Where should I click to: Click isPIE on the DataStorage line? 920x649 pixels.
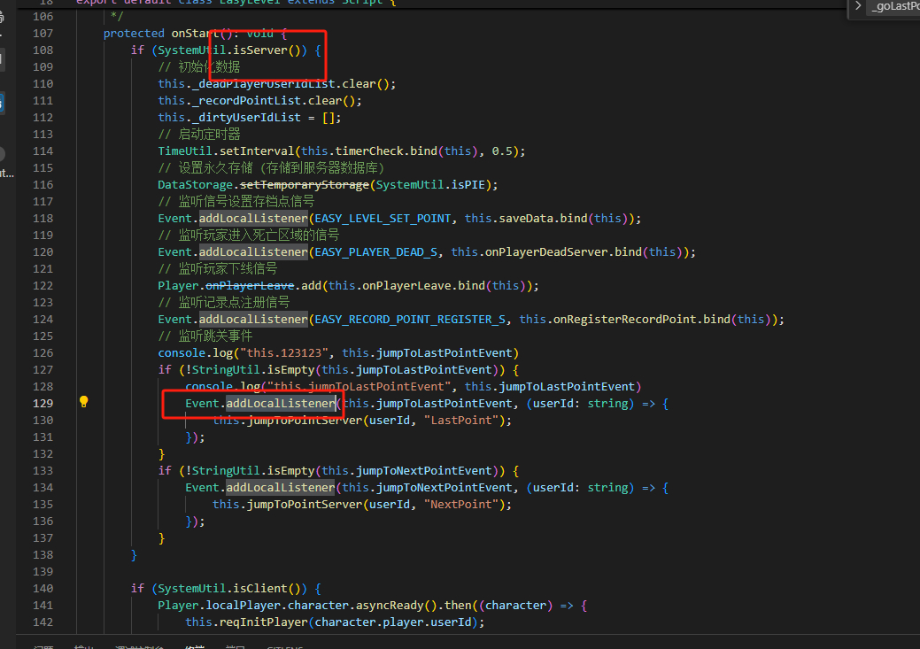pyautogui.click(x=468, y=185)
